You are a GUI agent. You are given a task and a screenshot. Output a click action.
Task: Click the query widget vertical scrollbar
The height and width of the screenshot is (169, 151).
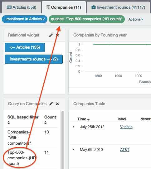(x=63, y=140)
